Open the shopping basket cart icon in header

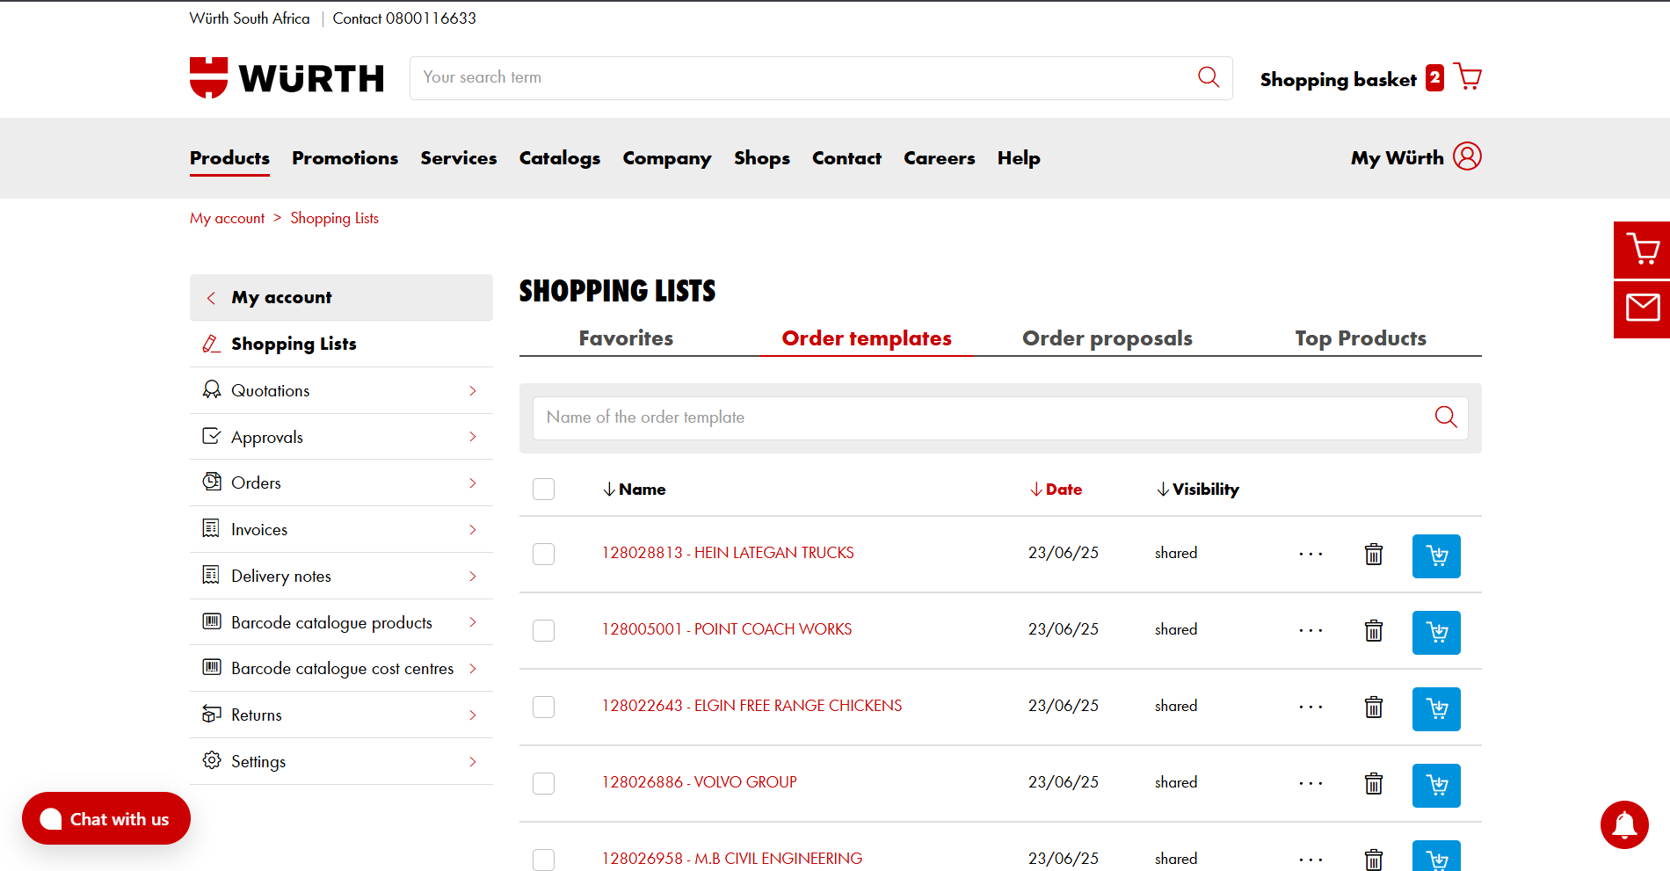pos(1467,77)
